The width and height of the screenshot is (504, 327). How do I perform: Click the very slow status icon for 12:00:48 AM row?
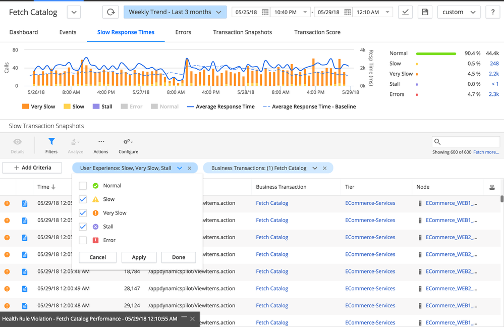pos(7,306)
